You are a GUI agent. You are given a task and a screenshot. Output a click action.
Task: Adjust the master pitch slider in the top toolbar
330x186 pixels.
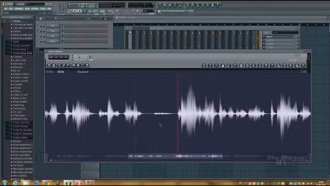coord(63,8)
